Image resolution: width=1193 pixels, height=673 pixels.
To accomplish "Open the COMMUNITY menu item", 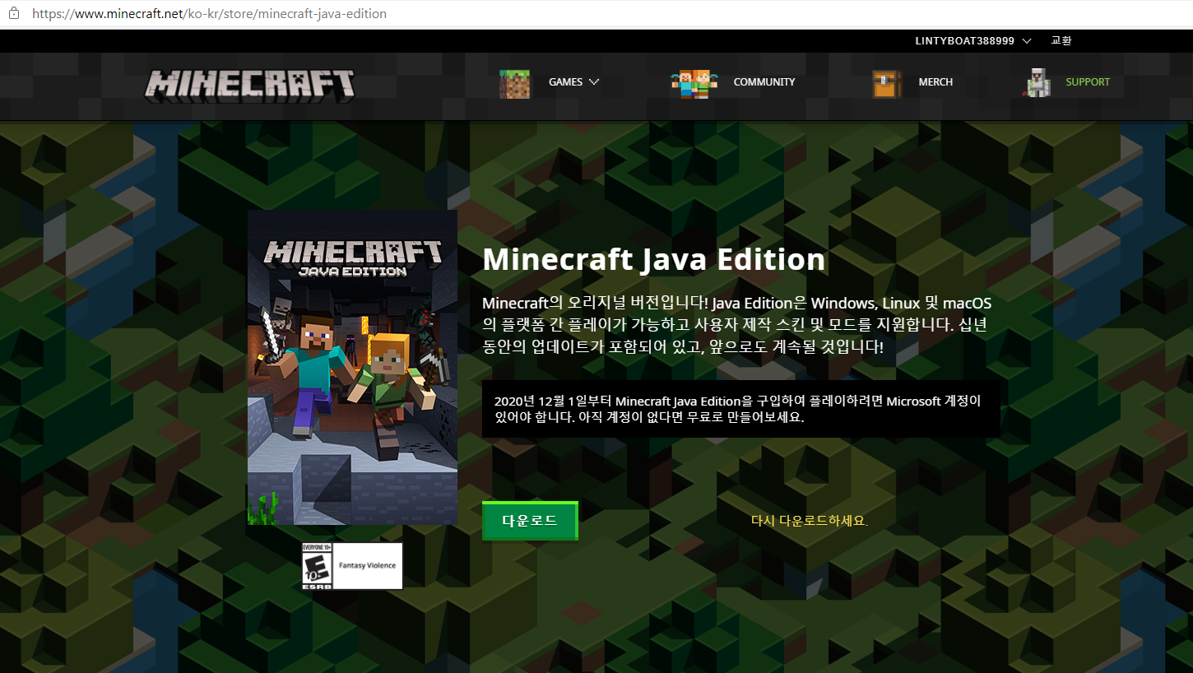I will point(764,82).
